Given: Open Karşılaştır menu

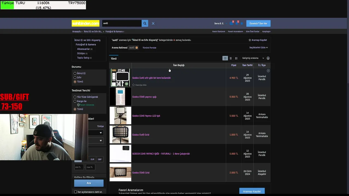Looking at the screenshot, I should coord(266,32).
